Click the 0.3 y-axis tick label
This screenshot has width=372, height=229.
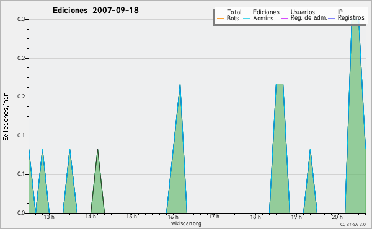pyautogui.click(x=21, y=19)
